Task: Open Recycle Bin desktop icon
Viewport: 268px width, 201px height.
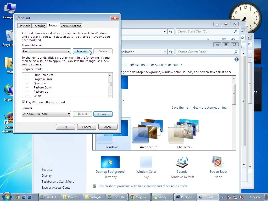Action: click(8, 38)
